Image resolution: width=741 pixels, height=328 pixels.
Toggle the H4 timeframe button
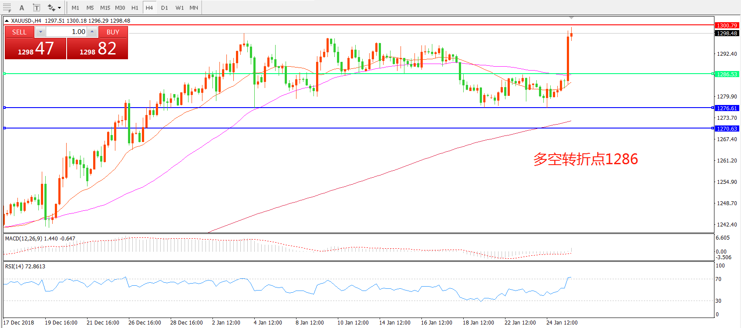(x=149, y=8)
